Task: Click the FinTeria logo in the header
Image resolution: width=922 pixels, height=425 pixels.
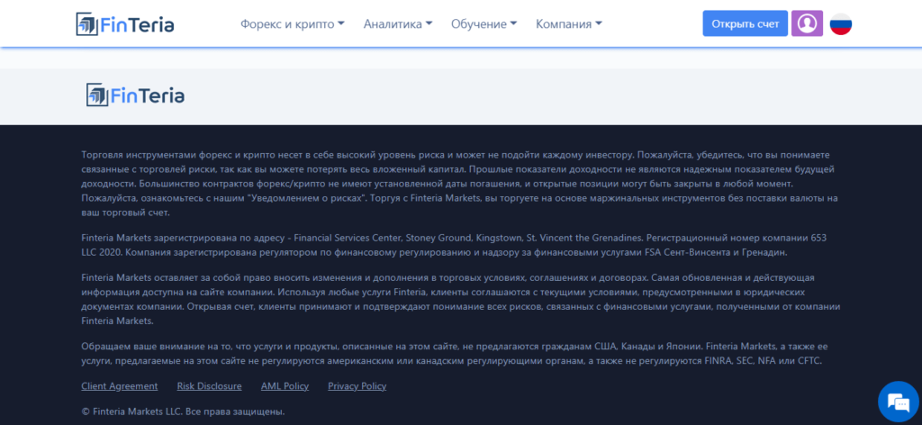Action: [125, 24]
